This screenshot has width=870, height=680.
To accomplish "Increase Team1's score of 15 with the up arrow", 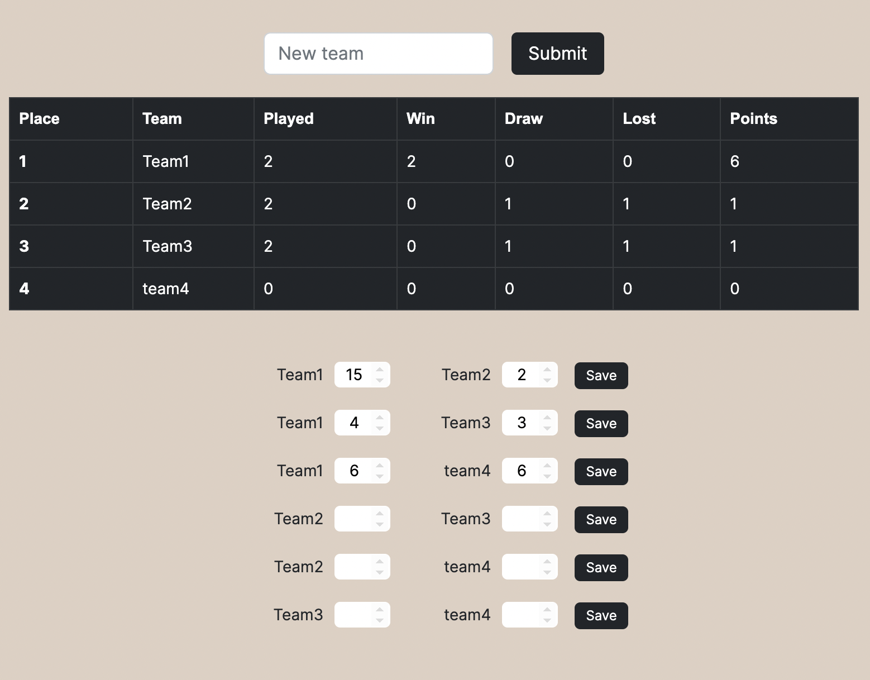I will coord(379,370).
